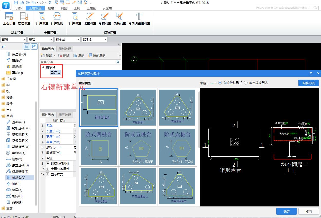
Task: Open 工程信息 project info tool
Action: pyautogui.click(x=9, y=18)
